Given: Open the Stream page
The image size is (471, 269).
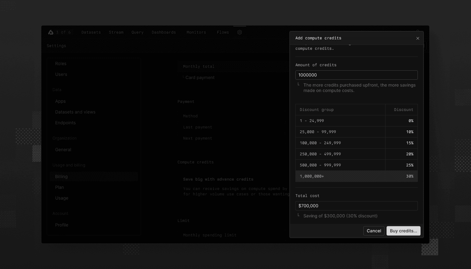Looking at the screenshot, I should coord(116,32).
